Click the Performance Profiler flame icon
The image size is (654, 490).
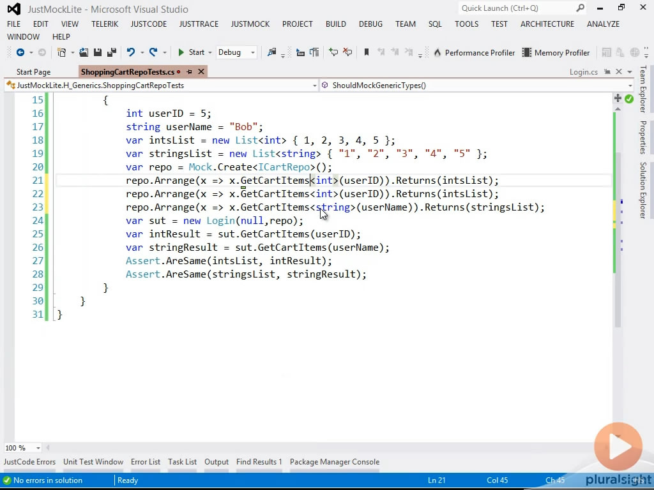coord(437,52)
